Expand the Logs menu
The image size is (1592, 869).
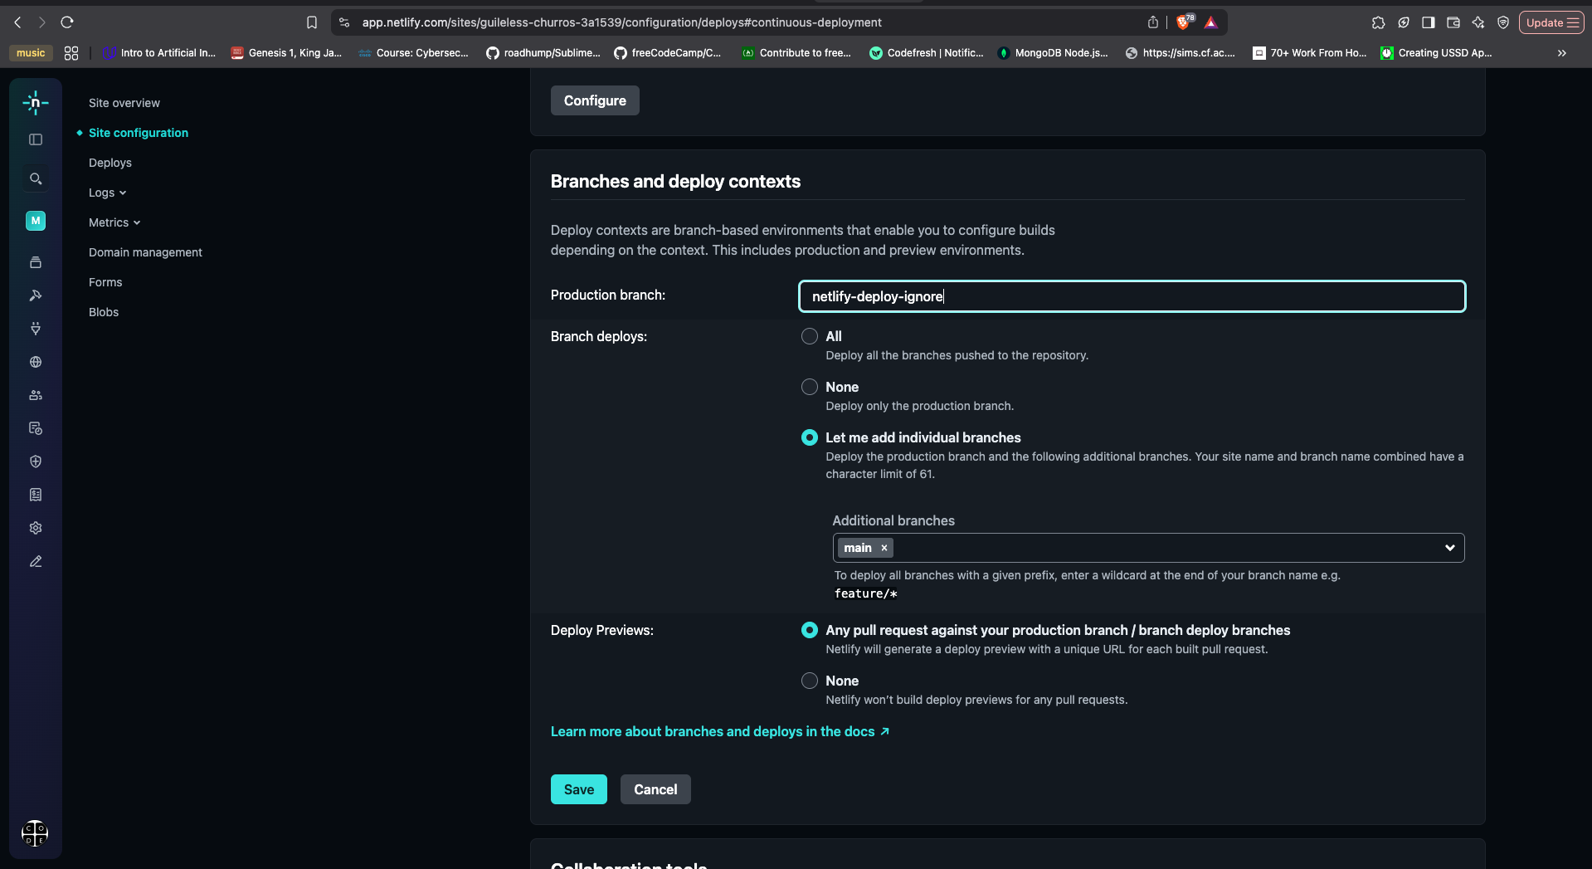(x=107, y=193)
